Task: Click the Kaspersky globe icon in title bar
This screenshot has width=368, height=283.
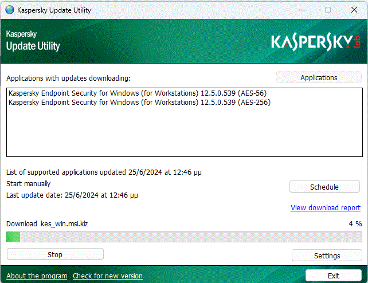Action: [10, 10]
